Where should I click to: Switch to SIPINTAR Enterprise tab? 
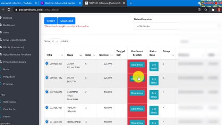click(x=105, y=3)
